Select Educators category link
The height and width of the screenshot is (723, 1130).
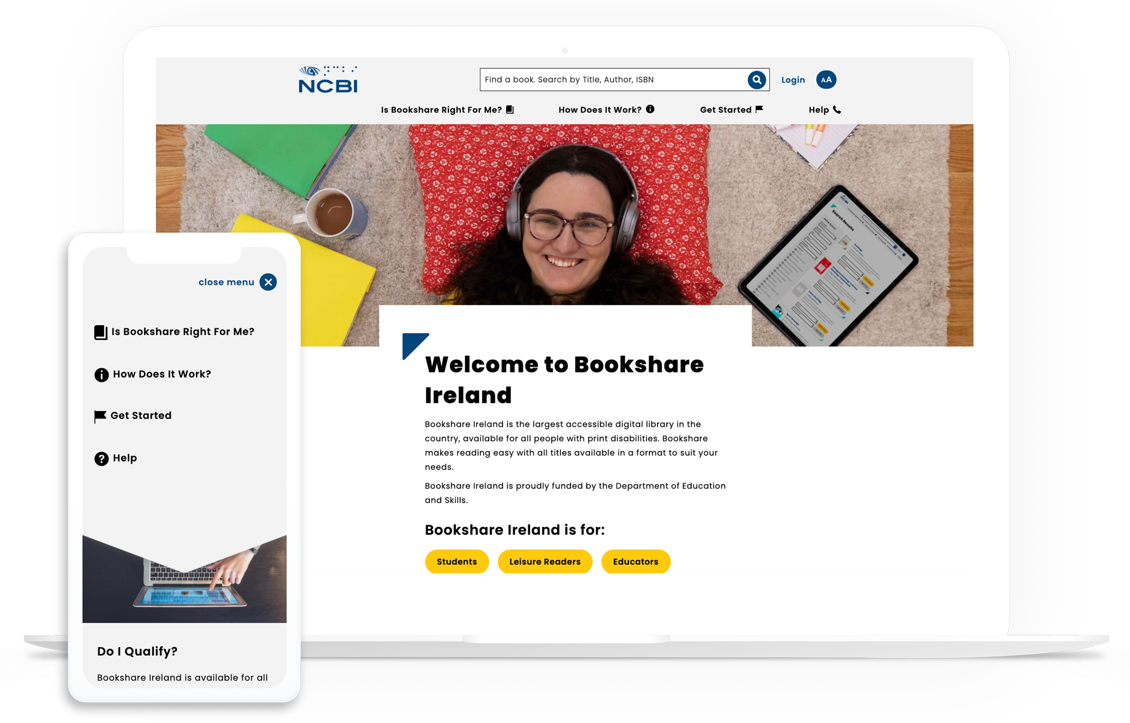coord(636,561)
